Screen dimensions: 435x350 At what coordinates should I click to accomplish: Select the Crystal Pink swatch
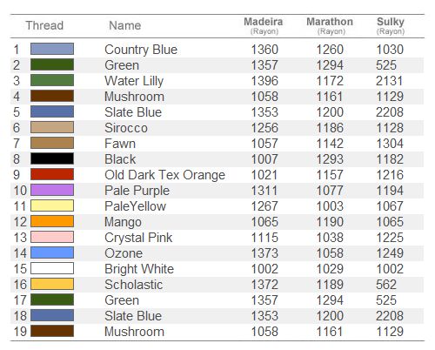pos(52,237)
